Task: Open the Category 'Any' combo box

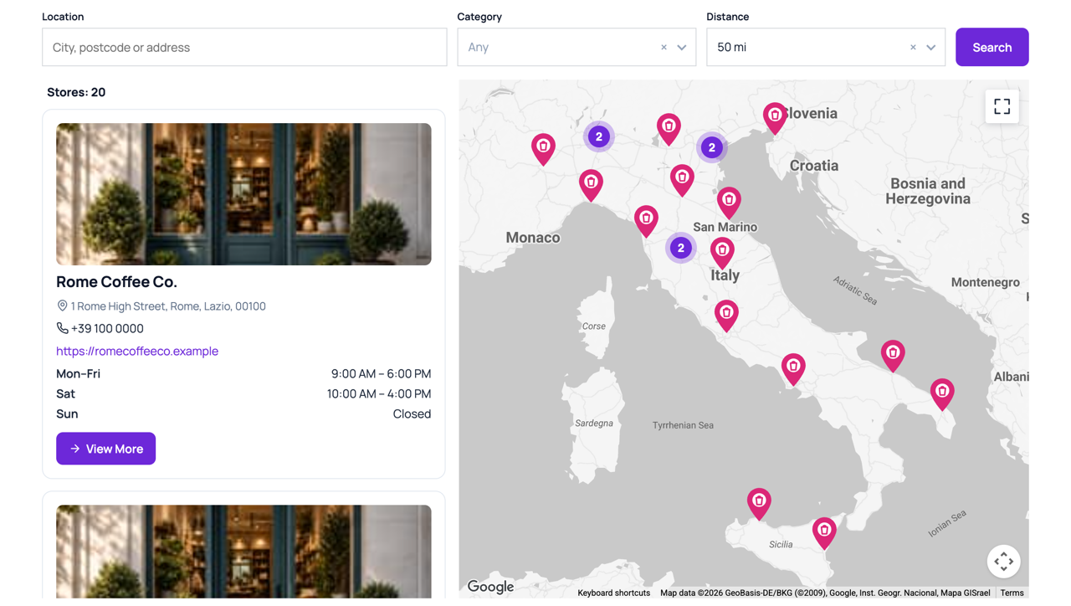Action: 576,47
